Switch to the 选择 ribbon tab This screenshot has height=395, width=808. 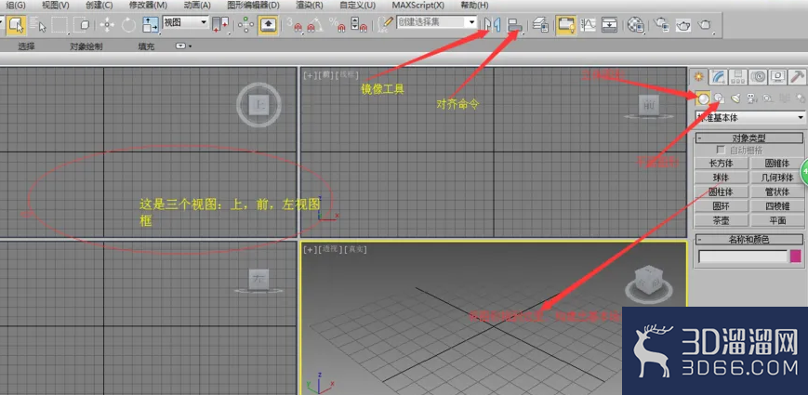[26, 46]
